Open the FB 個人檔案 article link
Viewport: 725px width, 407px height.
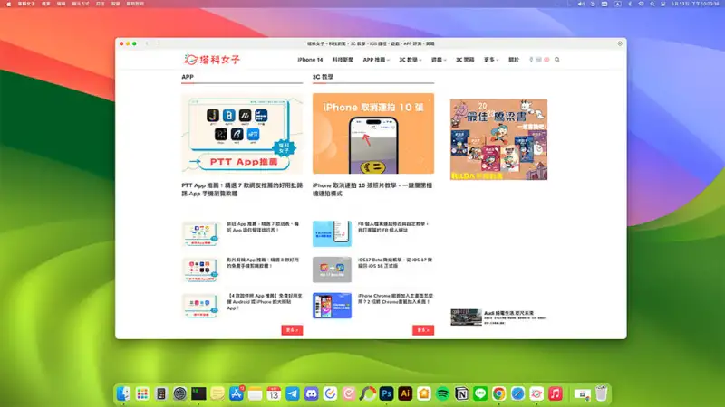tap(394, 227)
